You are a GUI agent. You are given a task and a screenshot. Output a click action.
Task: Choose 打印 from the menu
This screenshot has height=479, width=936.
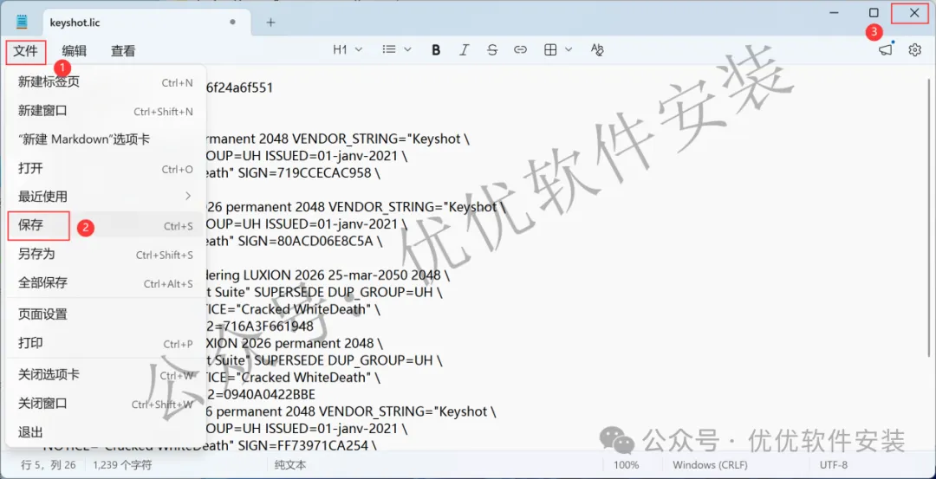106,344
